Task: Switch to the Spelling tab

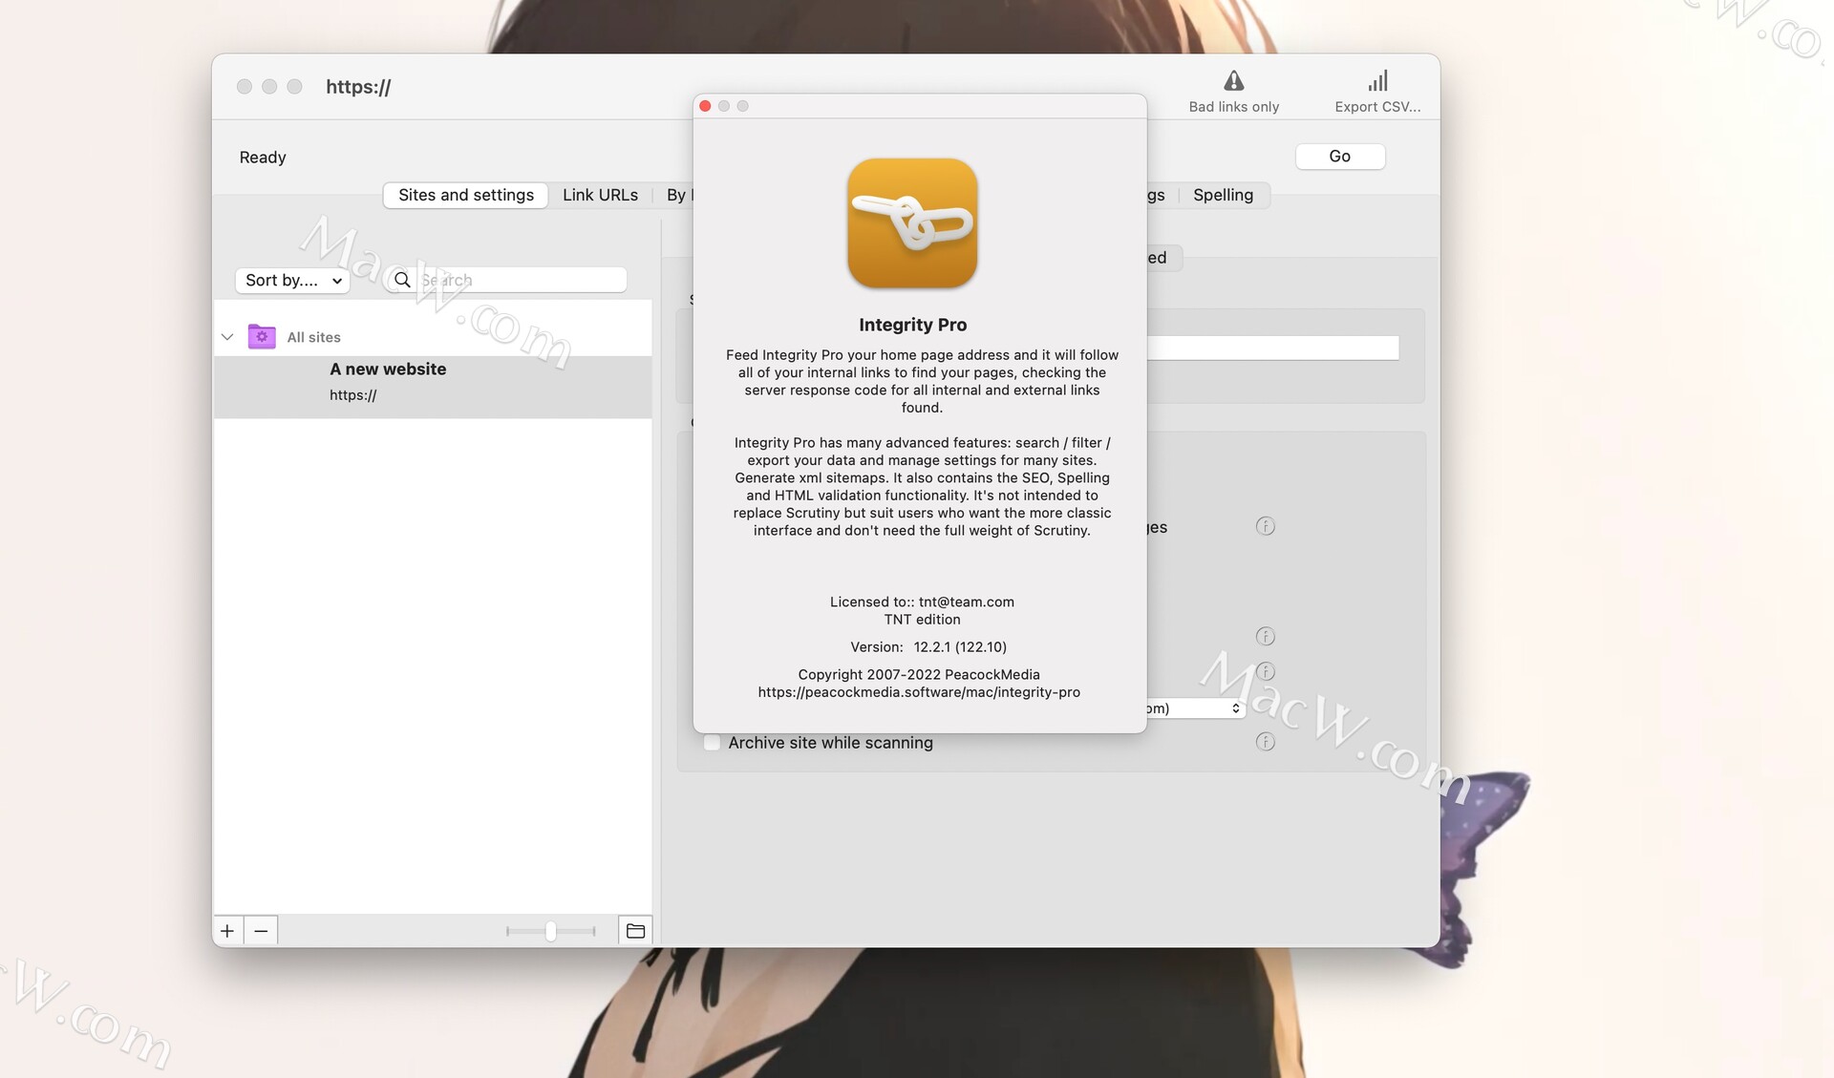Action: (x=1223, y=195)
